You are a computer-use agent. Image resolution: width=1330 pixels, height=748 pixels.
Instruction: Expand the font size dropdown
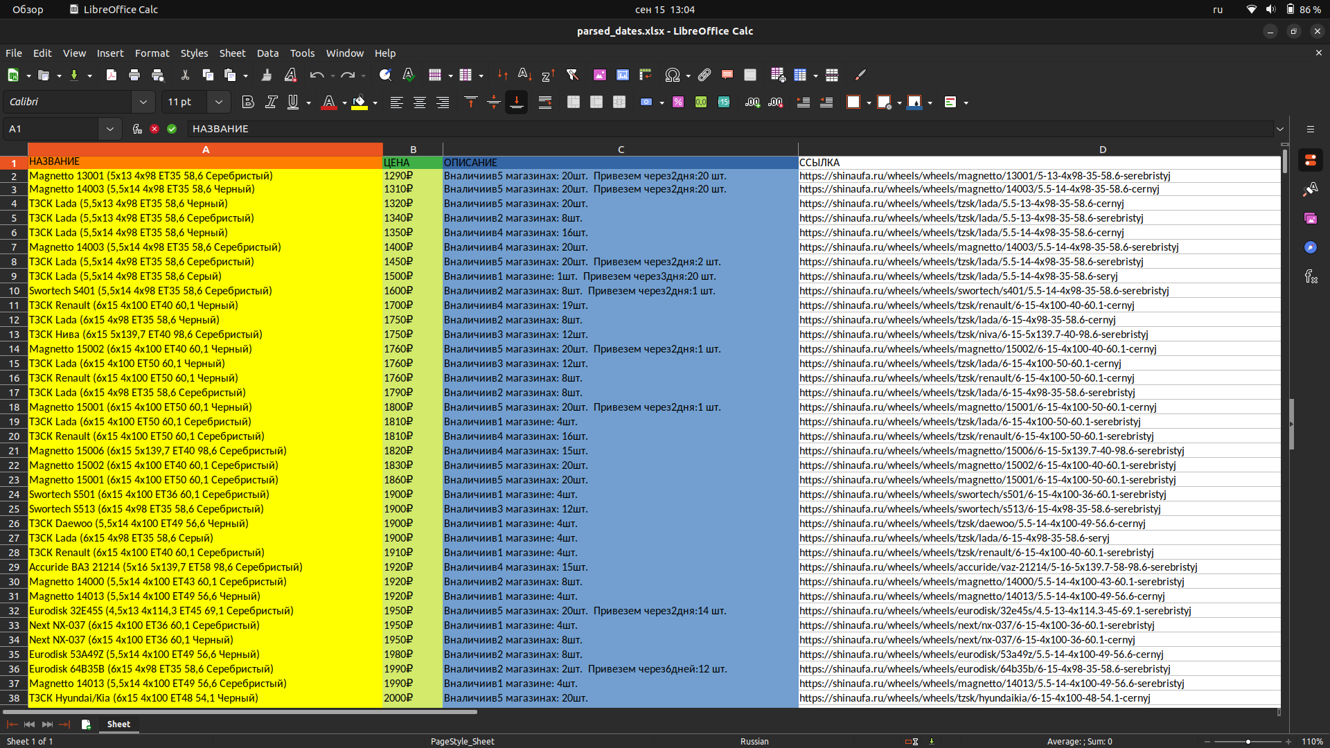[x=219, y=103]
